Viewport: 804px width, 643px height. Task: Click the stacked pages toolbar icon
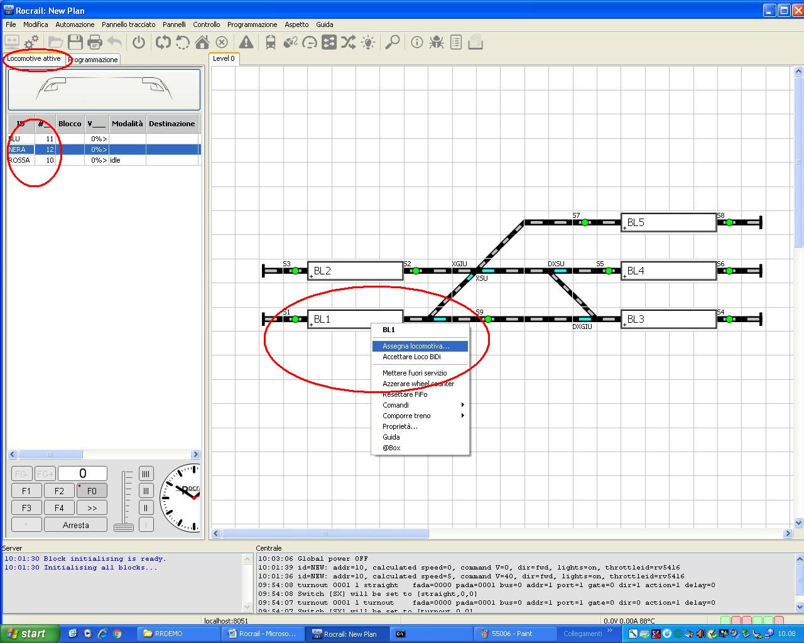click(x=475, y=42)
